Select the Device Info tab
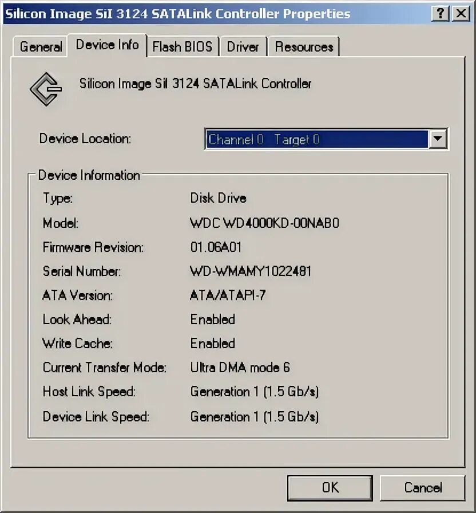This screenshot has height=513, width=476. (x=107, y=45)
